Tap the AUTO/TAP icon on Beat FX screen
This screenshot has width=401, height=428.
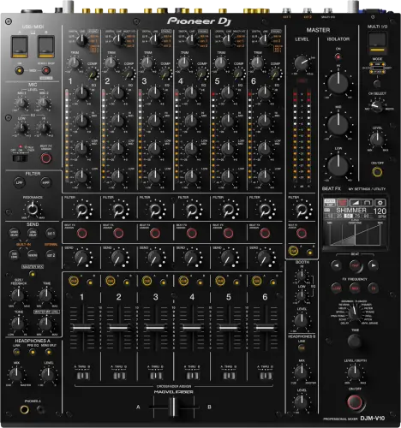coord(330,203)
